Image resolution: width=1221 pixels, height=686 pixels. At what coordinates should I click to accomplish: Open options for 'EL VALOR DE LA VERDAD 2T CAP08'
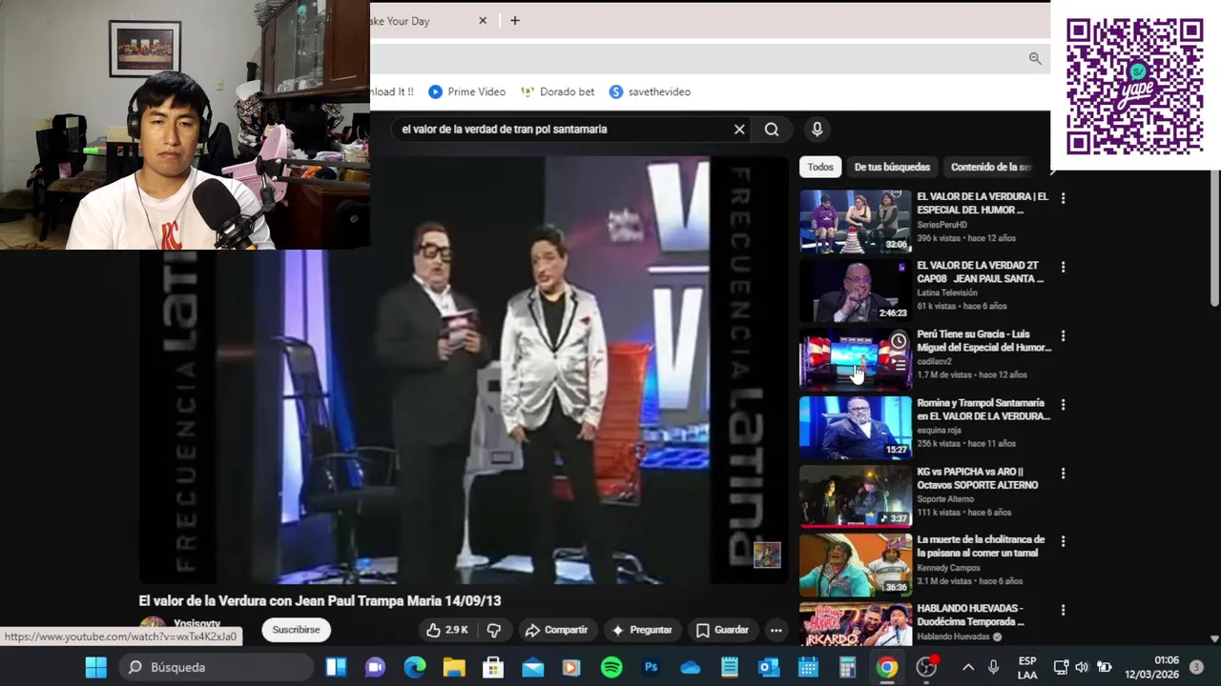tap(1063, 267)
